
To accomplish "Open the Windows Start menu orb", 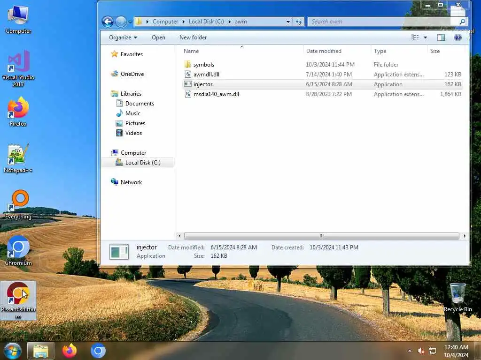I will [13, 351].
